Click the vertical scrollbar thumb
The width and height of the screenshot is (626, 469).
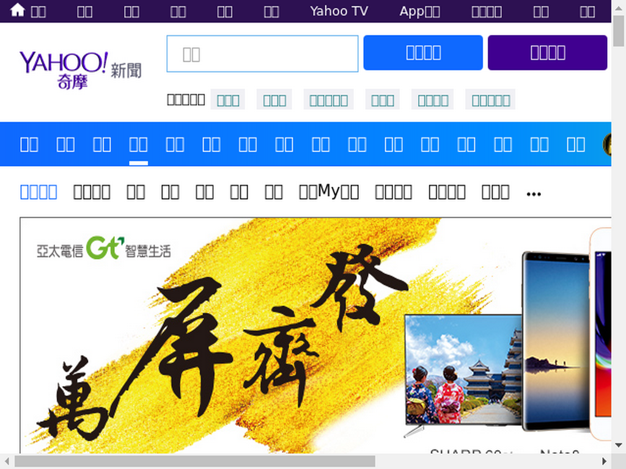click(x=619, y=31)
